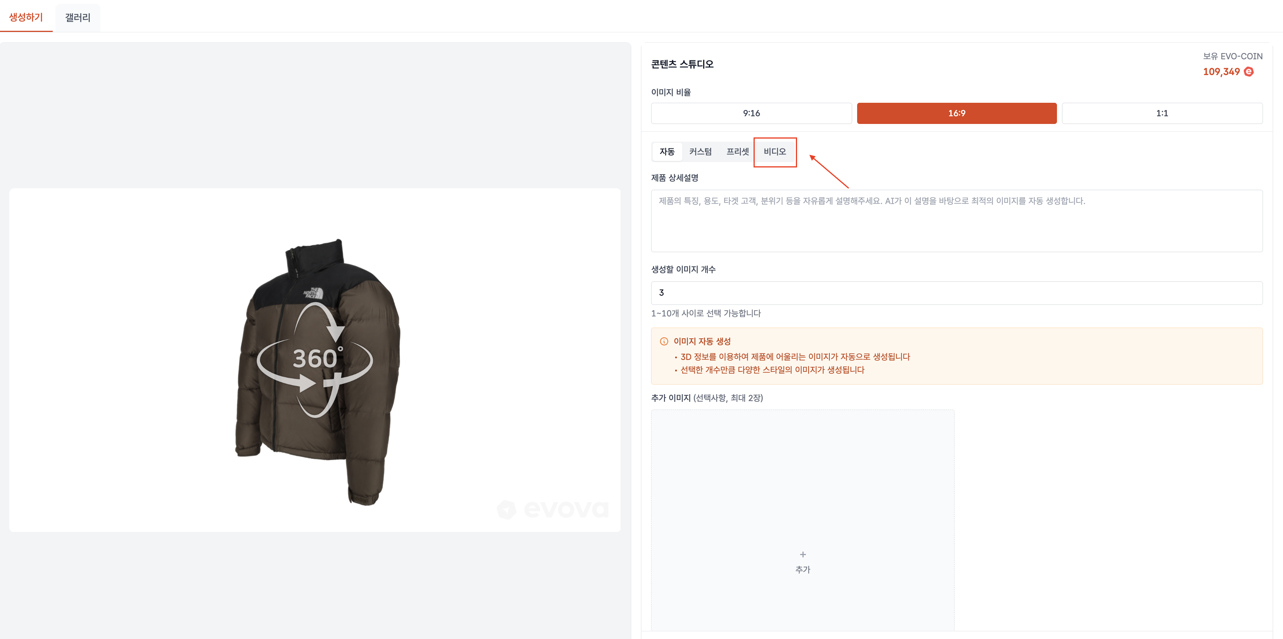Click the EVO-COIN coin icon

click(1248, 72)
